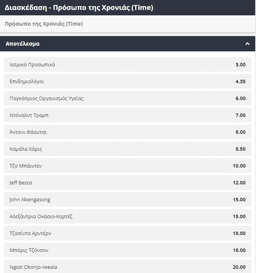Pick Παγκόσμιος Οργανισμός Υγείας outcome
The image size is (256, 273).
[x=127, y=98]
